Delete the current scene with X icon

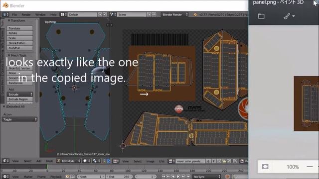click(x=154, y=14)
